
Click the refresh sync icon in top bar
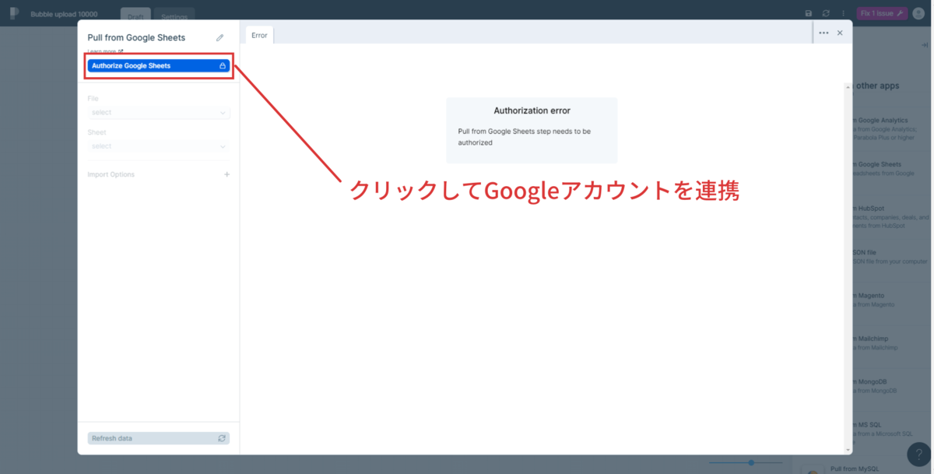[826, 13]
